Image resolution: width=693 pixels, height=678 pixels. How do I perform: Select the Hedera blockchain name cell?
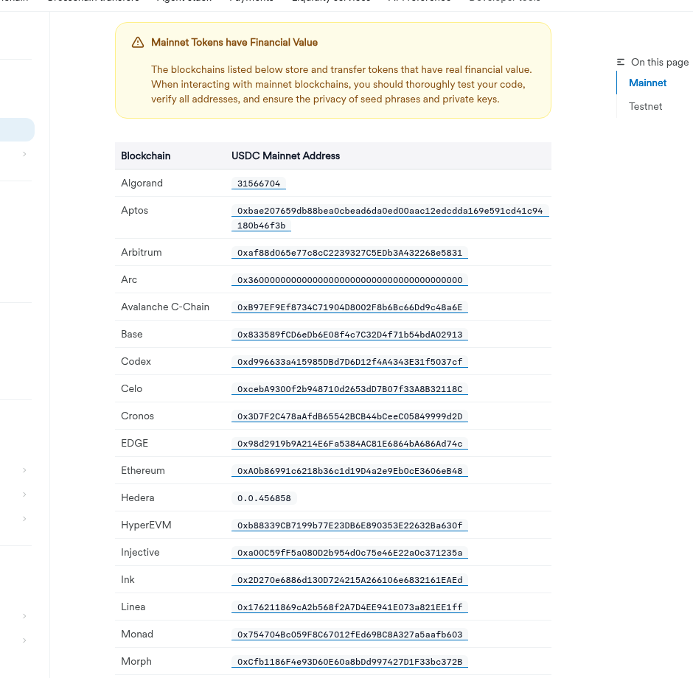tap(137, 498)
